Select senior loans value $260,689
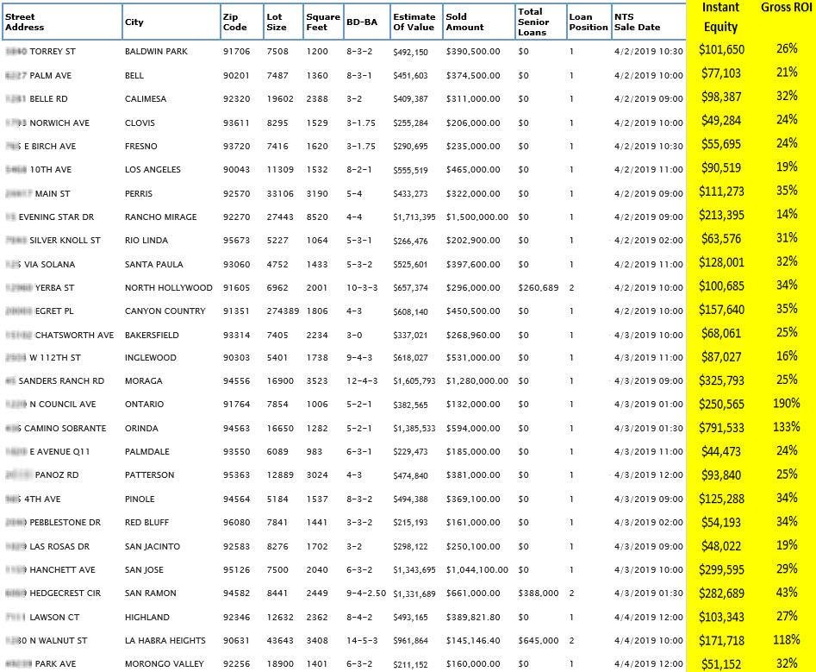Image resolution: width=816 pixels, height=672 pixels. click(x=538, y=288)
